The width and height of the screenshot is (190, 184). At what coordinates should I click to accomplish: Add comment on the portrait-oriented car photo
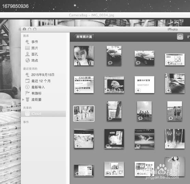click(110, 63)
